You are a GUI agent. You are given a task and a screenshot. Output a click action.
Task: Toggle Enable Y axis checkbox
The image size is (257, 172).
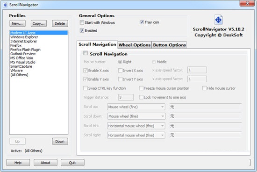(x=86, y=79)
